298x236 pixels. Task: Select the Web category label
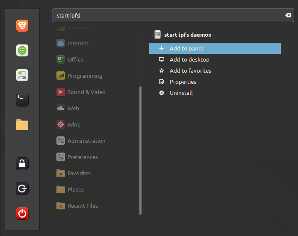tap(73, 108)
